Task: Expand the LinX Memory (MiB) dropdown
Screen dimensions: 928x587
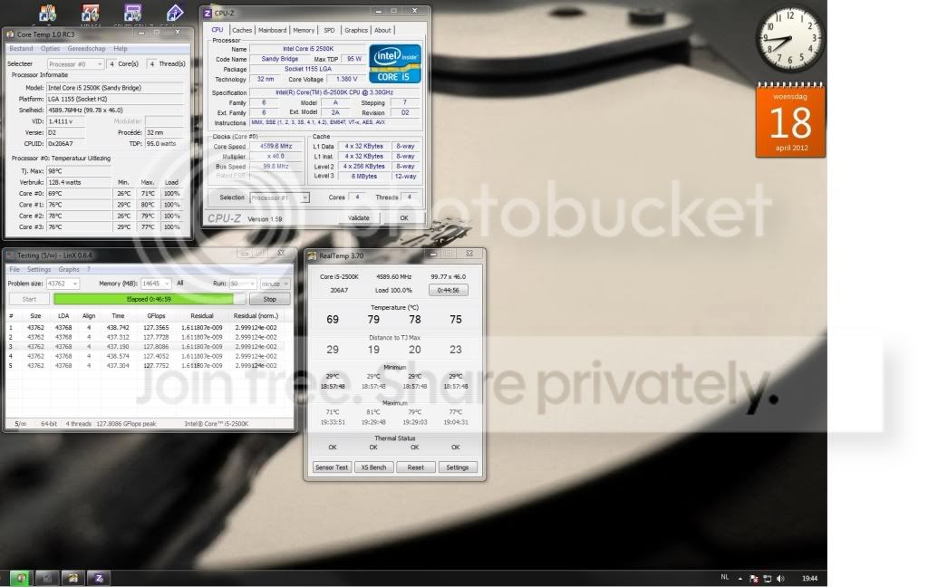Action: (x=156, y=284)
